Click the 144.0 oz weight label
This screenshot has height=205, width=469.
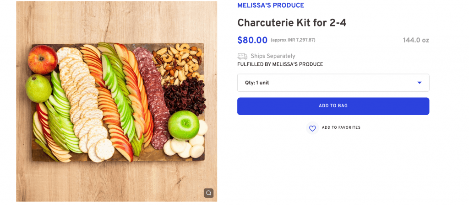tap(415, 40)
